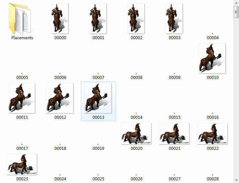
Task: Click the 00013 file name label
Action: 99,117
